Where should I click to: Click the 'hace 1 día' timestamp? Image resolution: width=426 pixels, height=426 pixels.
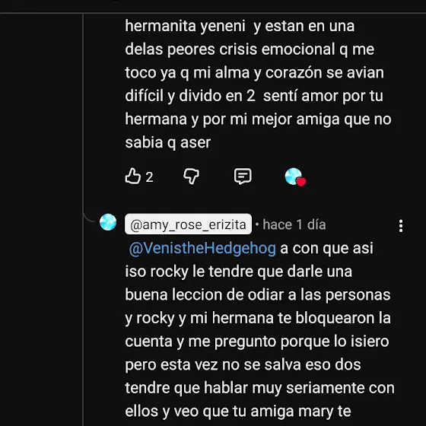[x=294, y=224]
